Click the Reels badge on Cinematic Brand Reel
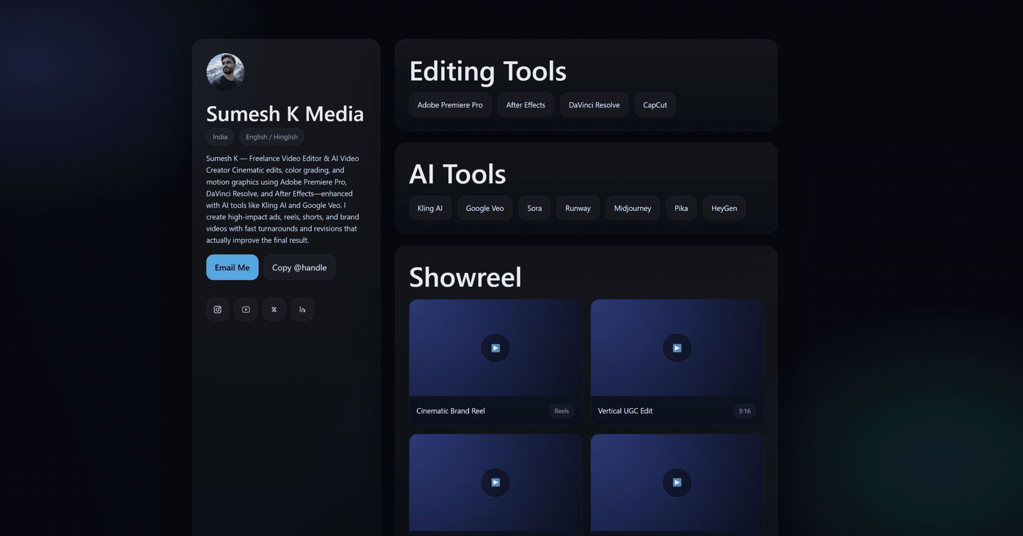 tap(561, 411)
